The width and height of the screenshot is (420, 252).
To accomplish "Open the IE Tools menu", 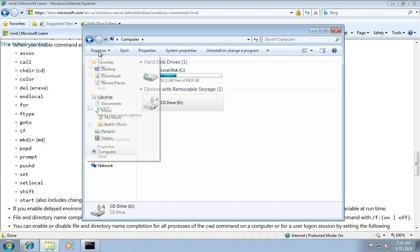I will pos(398,33).
